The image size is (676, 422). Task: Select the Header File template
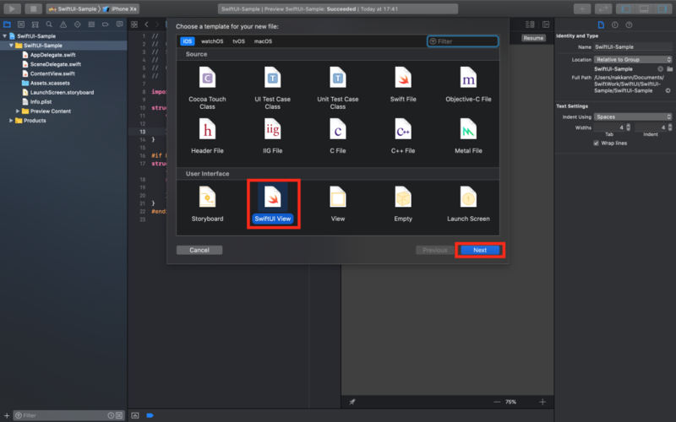[x=207, y=136]
